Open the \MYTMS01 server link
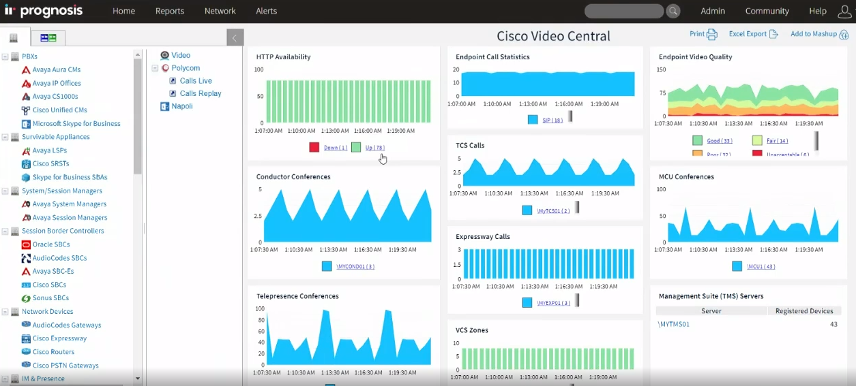 click(673, 324)
